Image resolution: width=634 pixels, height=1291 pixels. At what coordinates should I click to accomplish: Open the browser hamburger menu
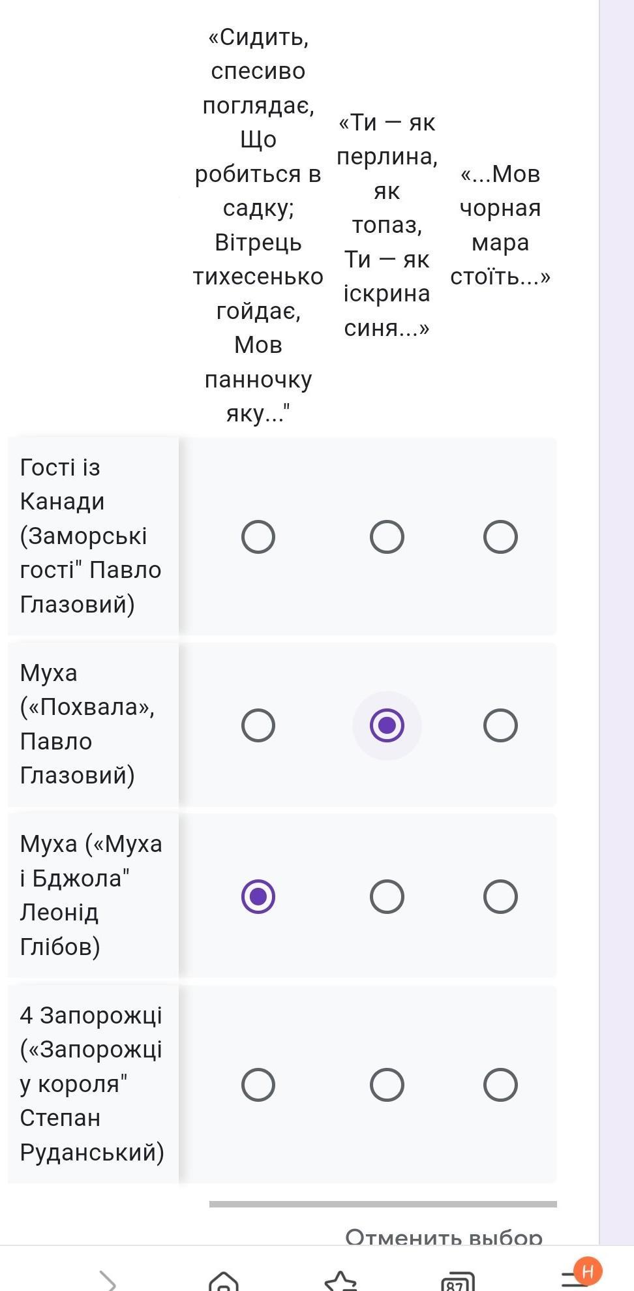[574, 1279]
